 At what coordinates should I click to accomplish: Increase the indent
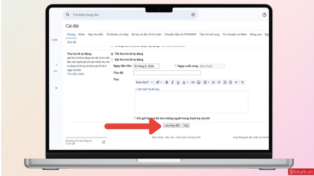click(x=230, y=82)
